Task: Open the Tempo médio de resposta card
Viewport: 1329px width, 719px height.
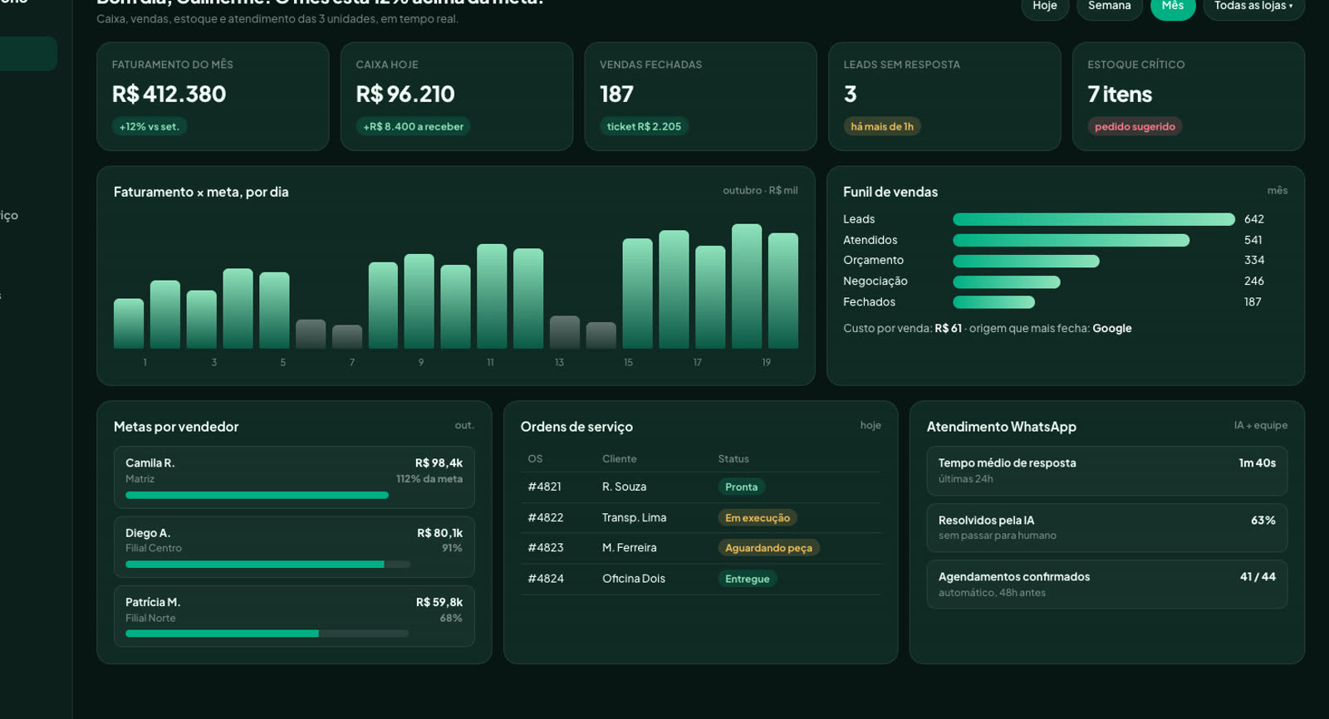Action: [x=1107, y=471]
